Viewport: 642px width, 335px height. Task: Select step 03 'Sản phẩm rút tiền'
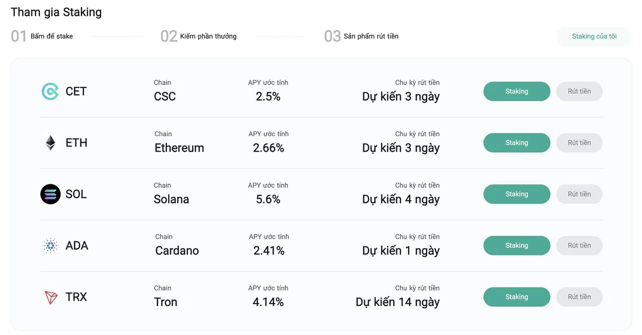click(x=371, y=37)
